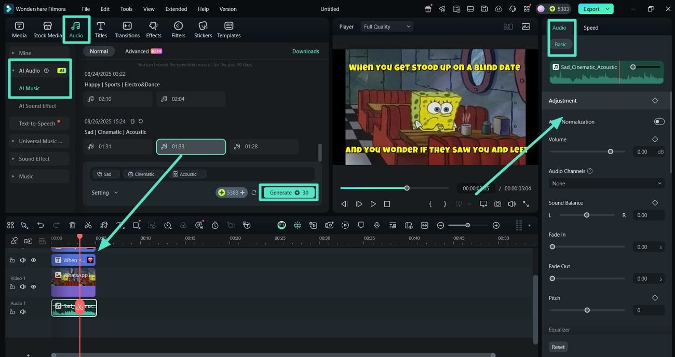Zoom out the timeline with minus icon
The width and height of the screenshot is (675, 357).
tap(440, 225)
